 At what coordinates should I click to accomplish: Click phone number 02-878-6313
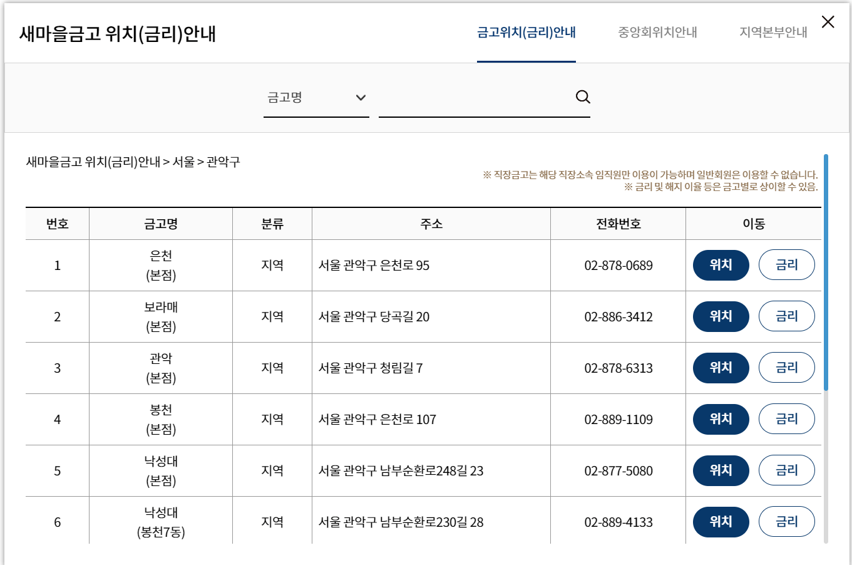tap(618, 368)
